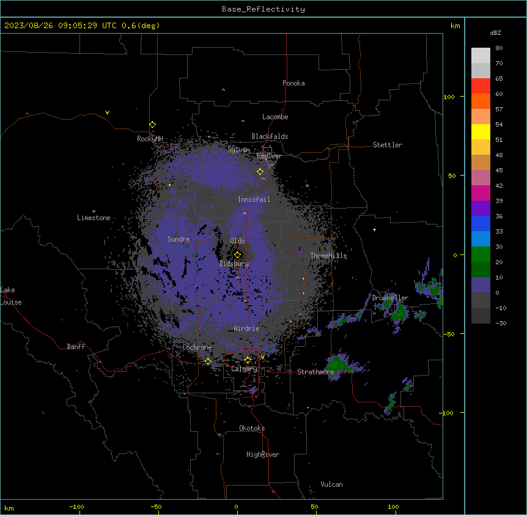Click the Limestone label
527x515 pixels.
click(94, 218)
